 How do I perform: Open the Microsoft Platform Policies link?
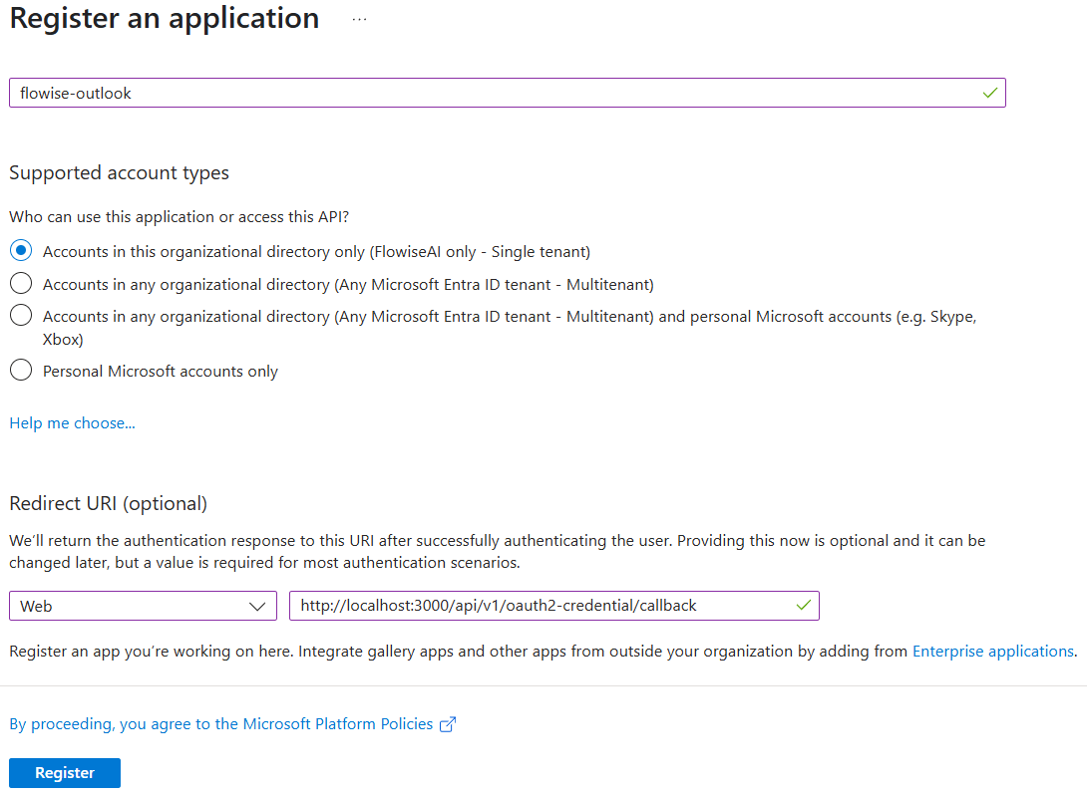click(x=221, y=724)
